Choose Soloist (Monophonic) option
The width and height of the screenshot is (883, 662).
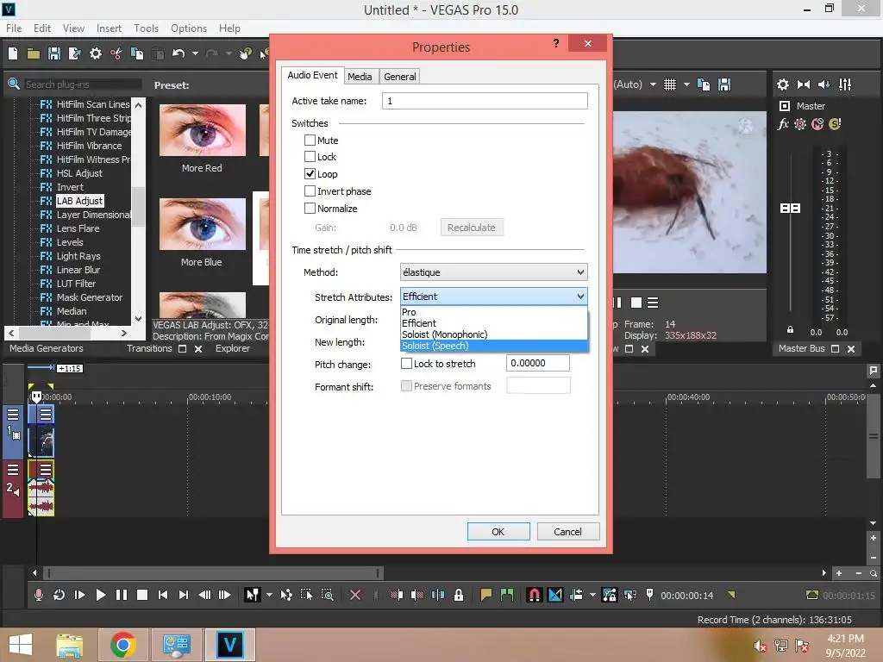click(x=494, y=334)
